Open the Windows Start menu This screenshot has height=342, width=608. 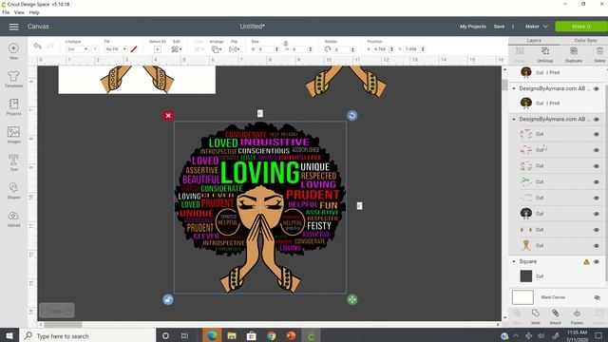pos(9,335)
